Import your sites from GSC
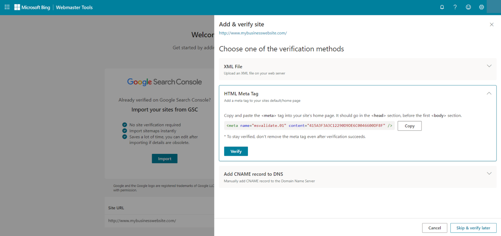 pyautogui.click(x=164, y=158)
